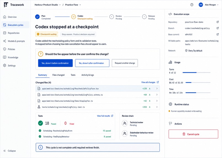
Task: Click the Knowledge book icon
Action: [4, 57]
